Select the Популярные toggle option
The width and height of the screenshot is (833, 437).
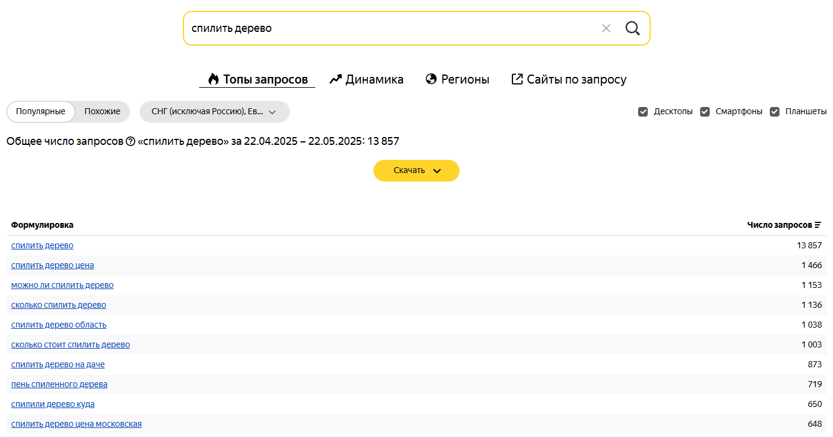(x=41, y=112)
